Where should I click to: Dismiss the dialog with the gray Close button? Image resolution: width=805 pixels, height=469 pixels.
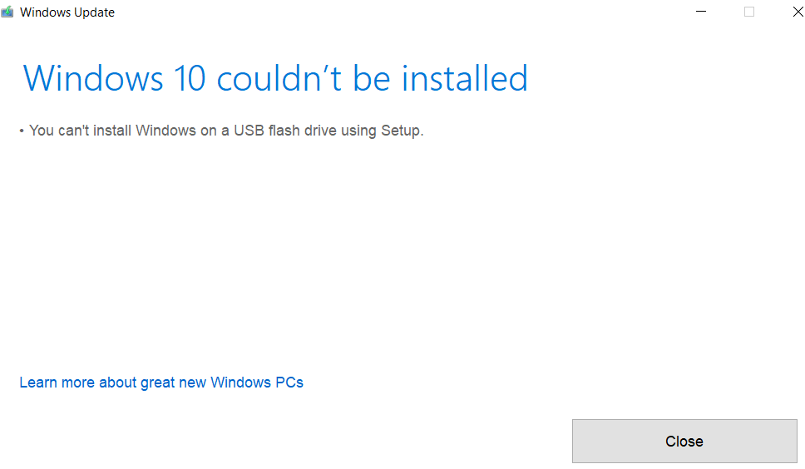pos(684,442)
